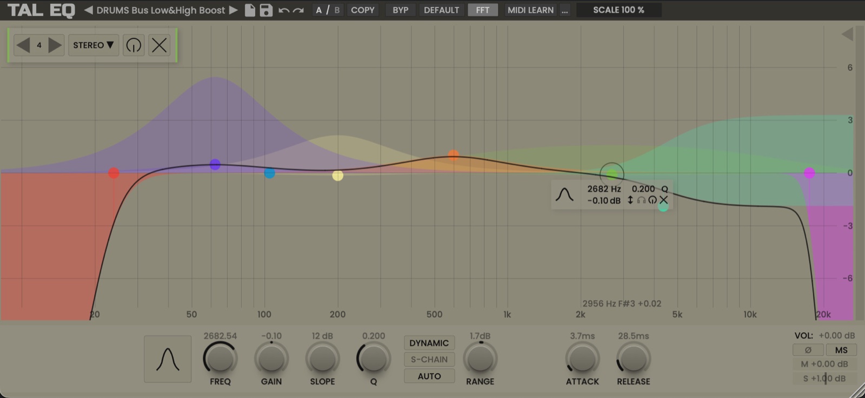Open the preset name DRUMS Bus Low&High Boost
The image size is (865, 398).
(161, 10)
